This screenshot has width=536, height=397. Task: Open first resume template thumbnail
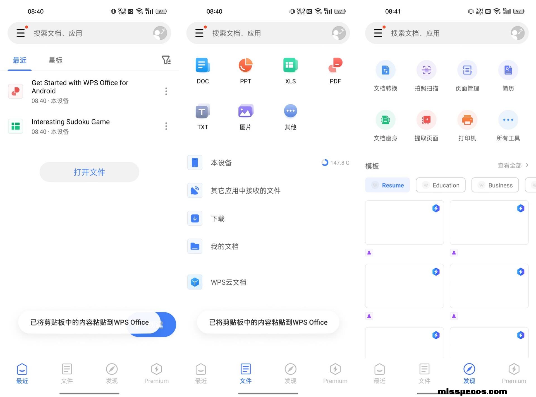[x=404, y=222]
